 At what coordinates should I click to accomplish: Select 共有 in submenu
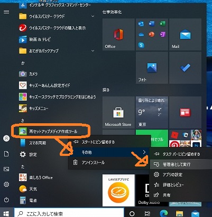pyautogui.click(x=181, y=195)
